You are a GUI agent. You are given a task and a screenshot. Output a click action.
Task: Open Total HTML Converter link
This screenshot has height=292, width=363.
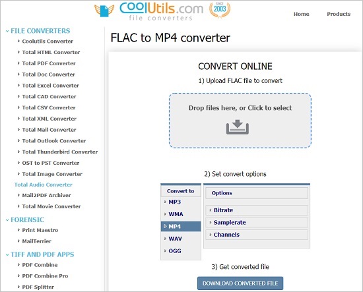coord(51,52)
